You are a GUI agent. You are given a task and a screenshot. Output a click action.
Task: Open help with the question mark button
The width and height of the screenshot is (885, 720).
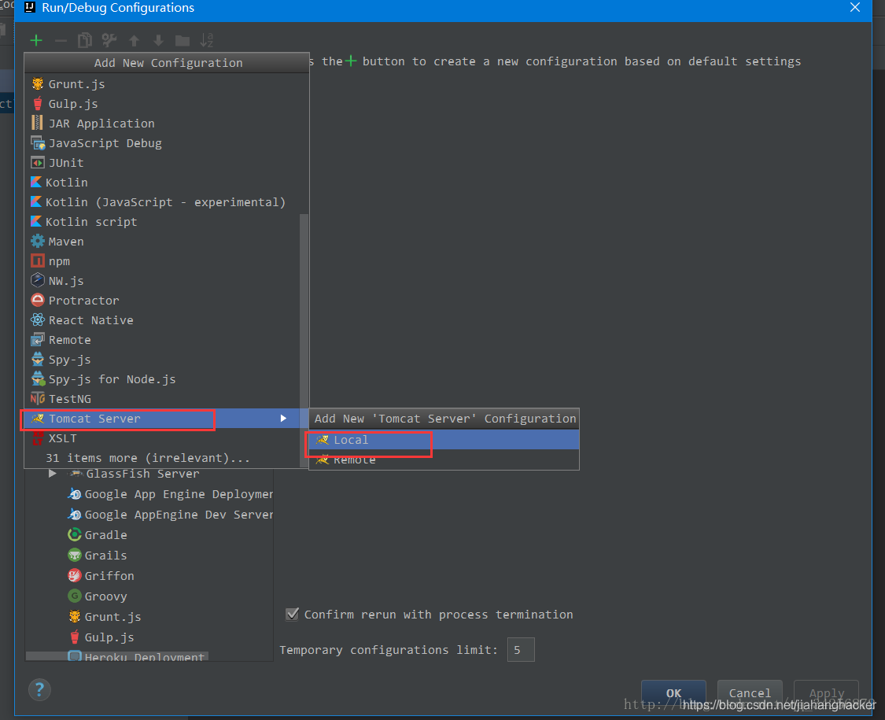coord(39,689)
